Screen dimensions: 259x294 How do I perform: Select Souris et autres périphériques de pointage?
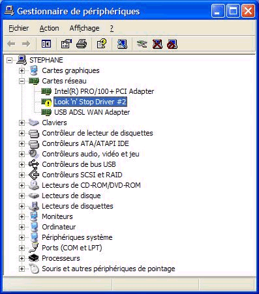[x=108, y=269]
